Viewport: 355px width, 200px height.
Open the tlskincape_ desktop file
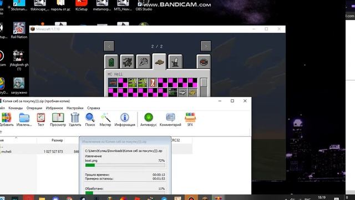coord(39,6)
